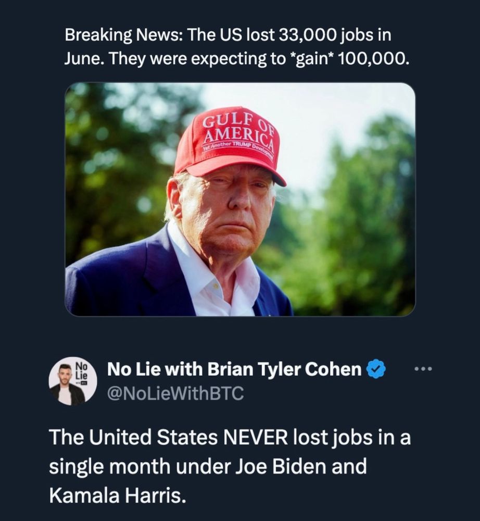This screenshot has height=521, width=480.
Task: Click the blue verified checkmark badge
Action: click(x=376, y=369)
